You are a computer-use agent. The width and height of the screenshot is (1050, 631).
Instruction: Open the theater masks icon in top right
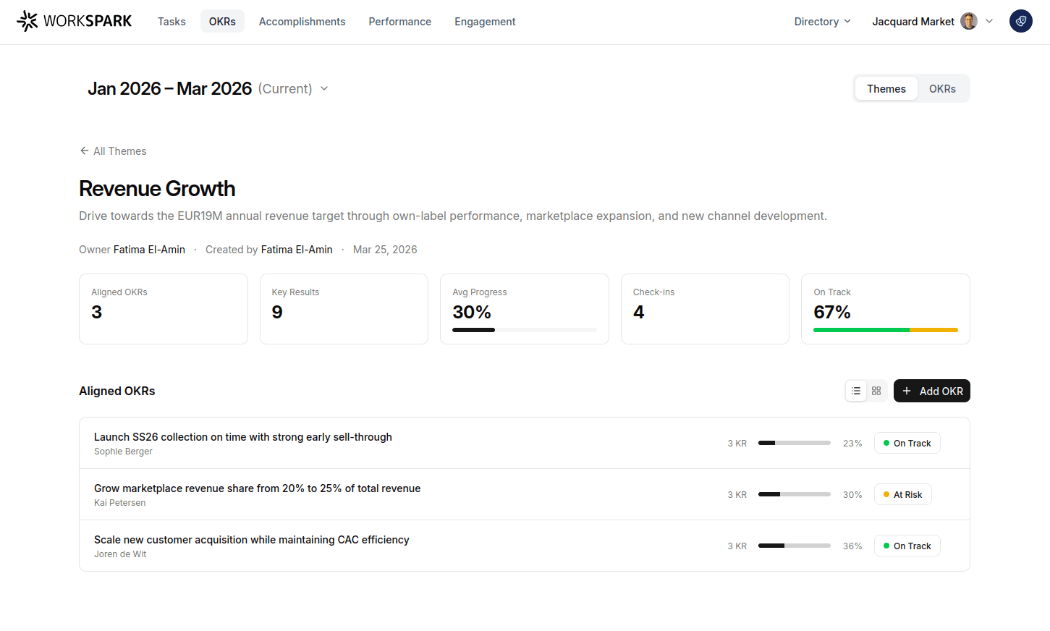tap(1020, 21)
